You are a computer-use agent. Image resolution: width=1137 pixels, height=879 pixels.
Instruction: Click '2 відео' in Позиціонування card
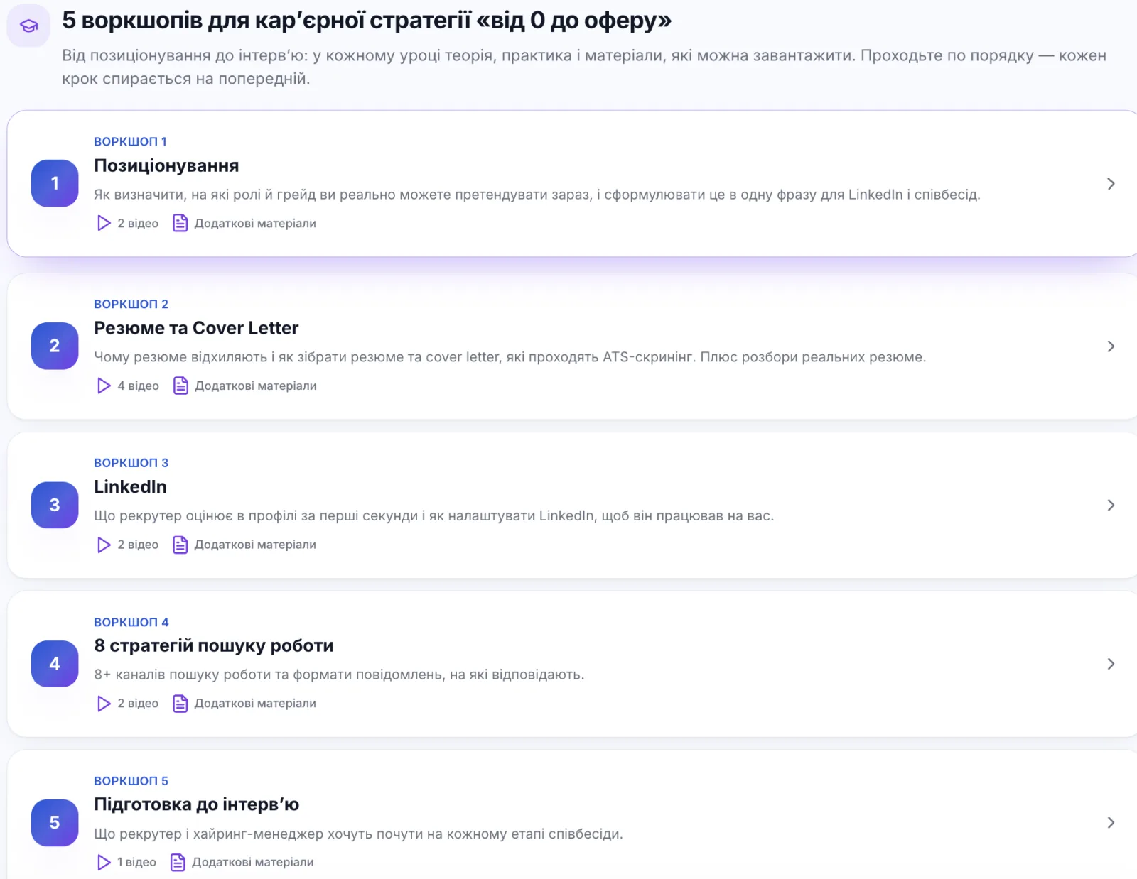coord(138,223)
